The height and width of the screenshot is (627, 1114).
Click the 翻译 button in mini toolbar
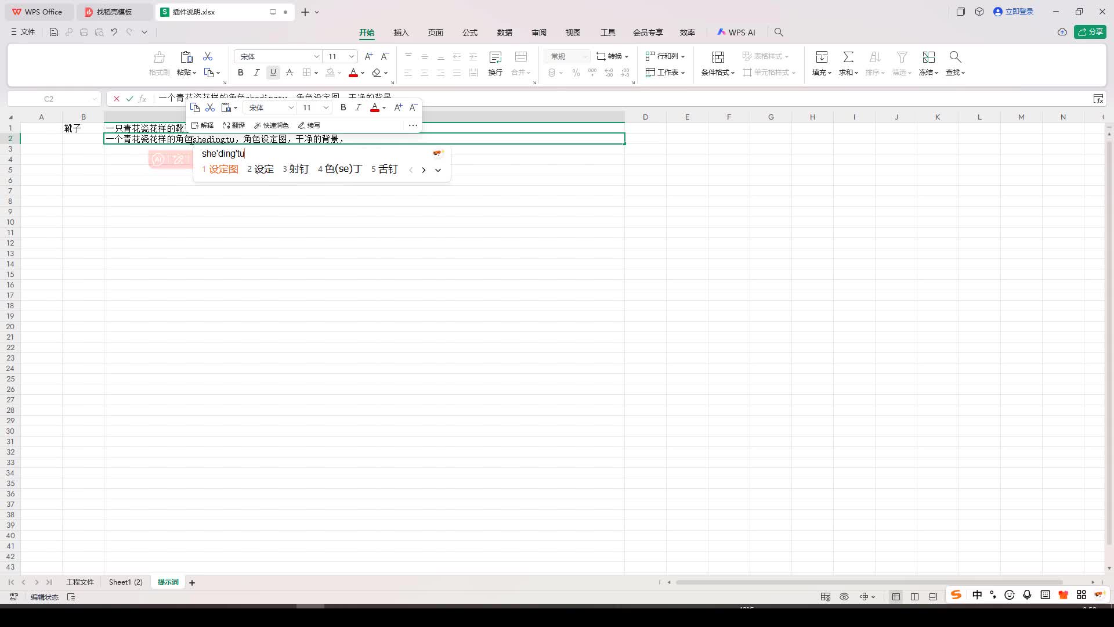[234, 125]
